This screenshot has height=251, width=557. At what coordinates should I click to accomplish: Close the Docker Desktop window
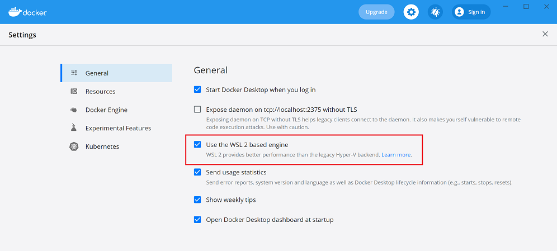pos(546,6)
